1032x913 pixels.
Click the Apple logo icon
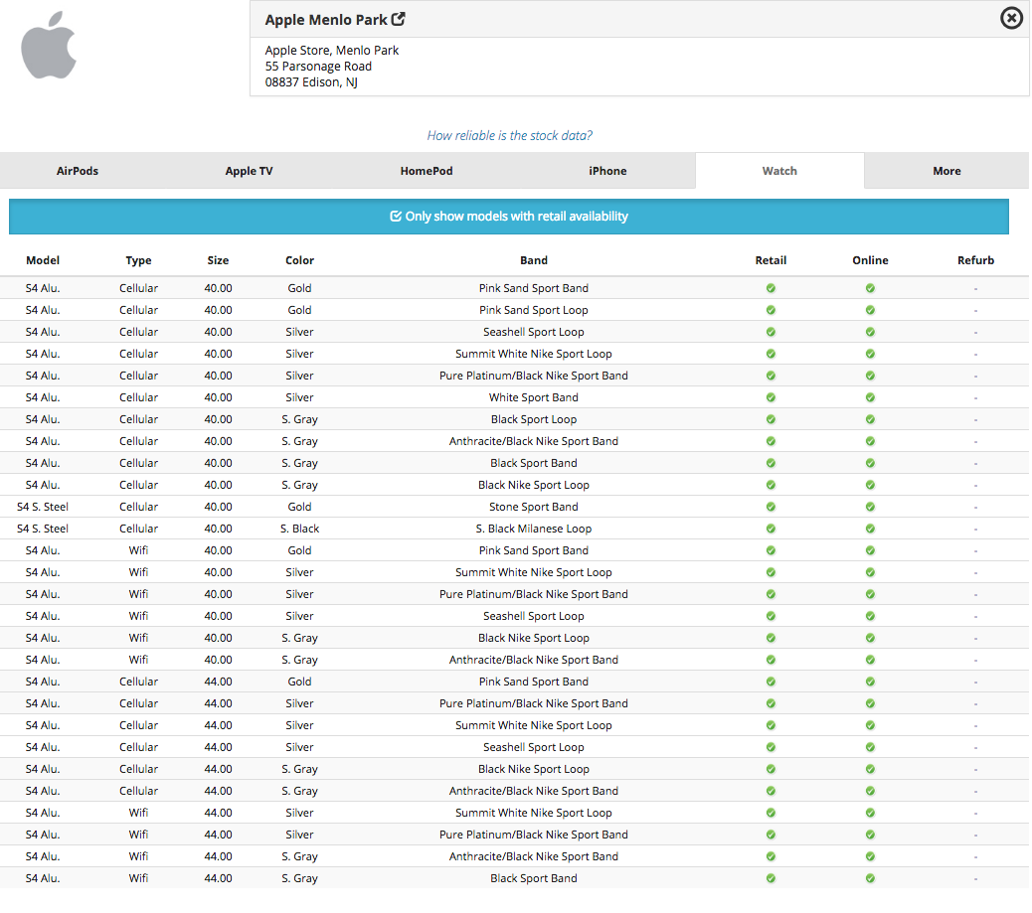[49, 45]
